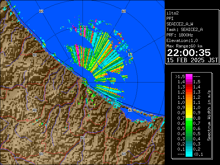Screen dimensions: 220x165
Task: Select the "Elevation:1.0" readout
Action: [x=182, y=41]
